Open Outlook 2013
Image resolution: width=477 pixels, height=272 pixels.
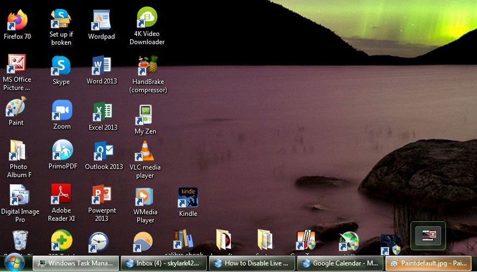[104, 155]
